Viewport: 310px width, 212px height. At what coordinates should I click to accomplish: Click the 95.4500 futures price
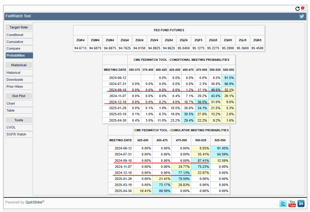pyautogui.click(x=257, y=48)
